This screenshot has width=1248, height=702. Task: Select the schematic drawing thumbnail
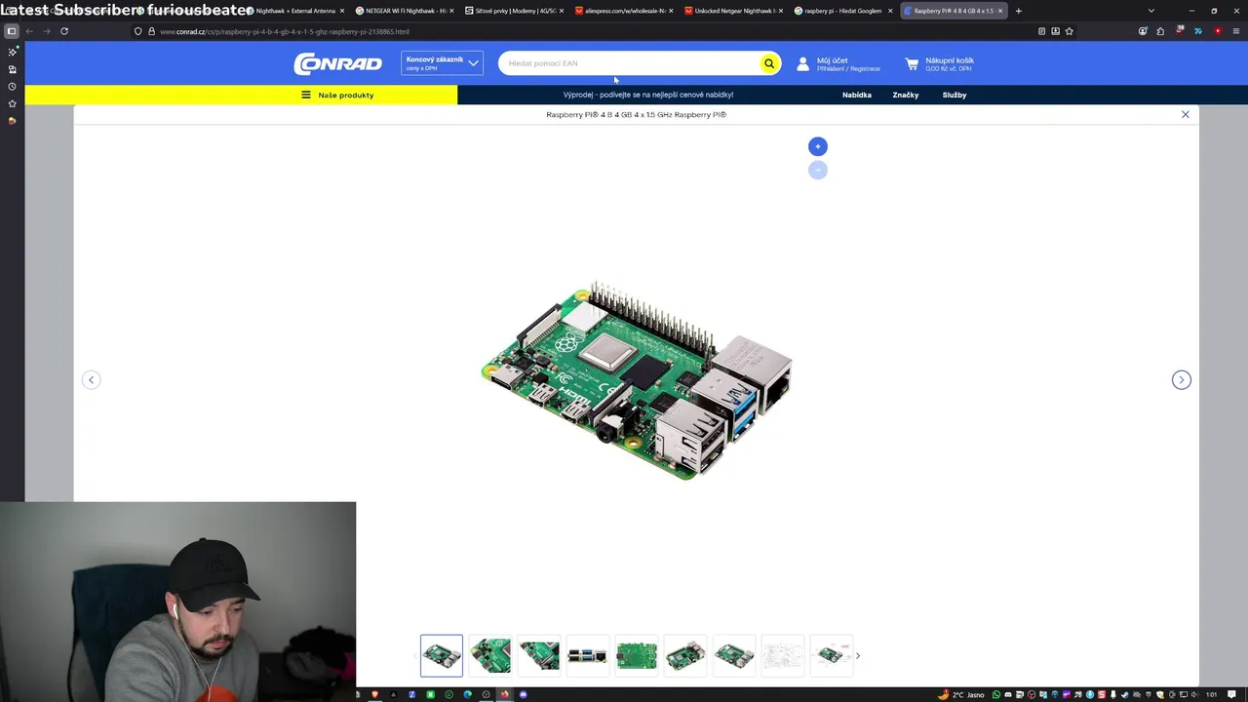(783, 655)
